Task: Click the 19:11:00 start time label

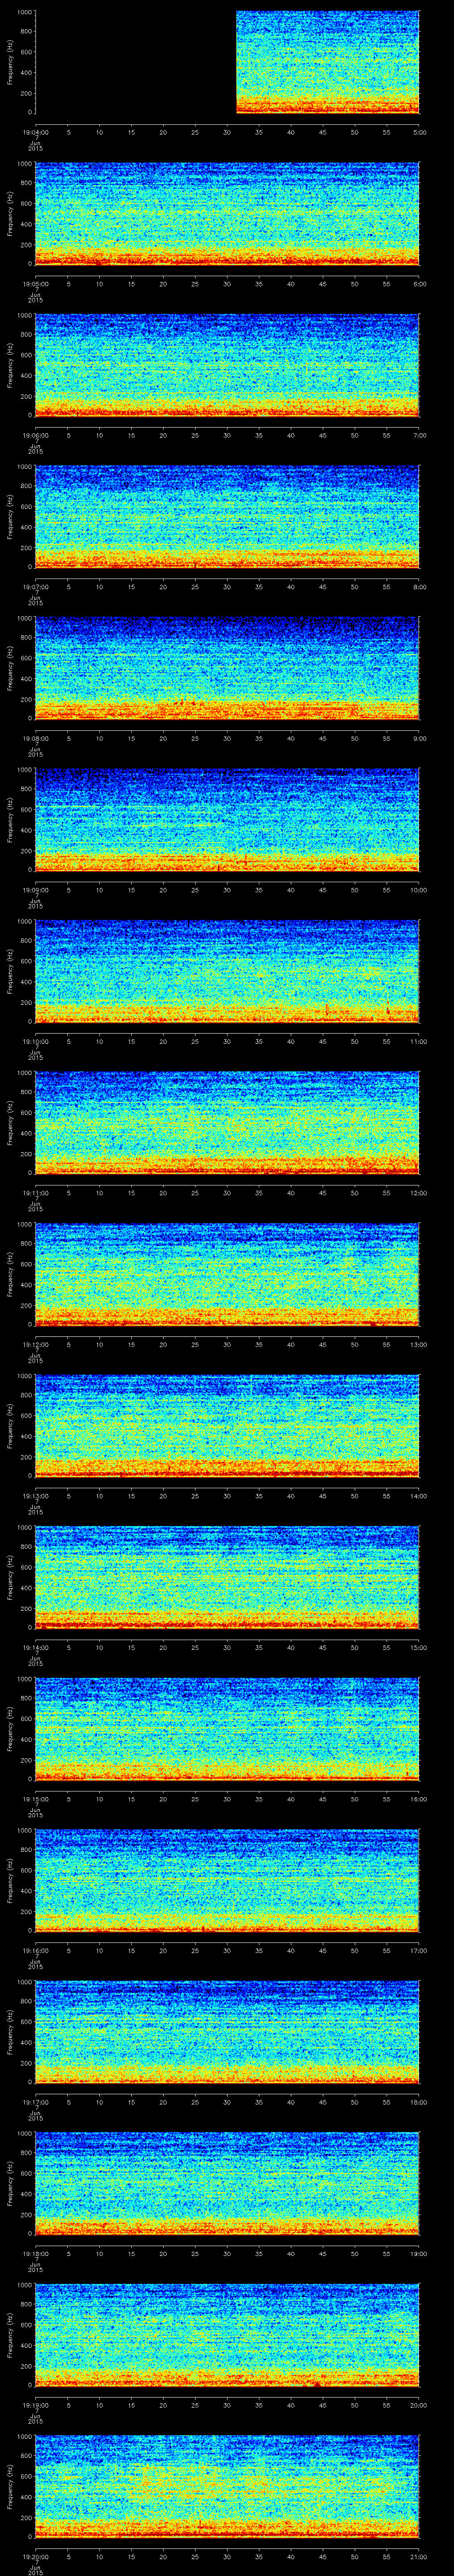Action: click(x=36, y=1193)
